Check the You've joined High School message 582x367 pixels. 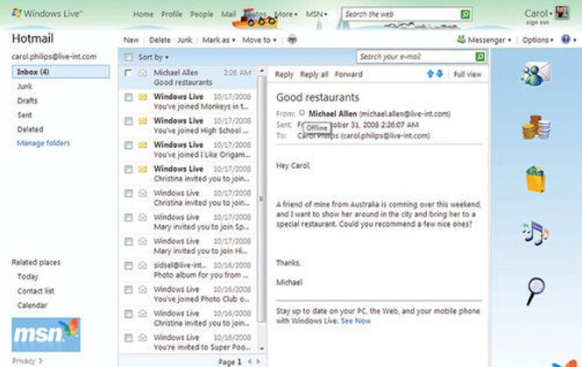[x=129, y=122]
